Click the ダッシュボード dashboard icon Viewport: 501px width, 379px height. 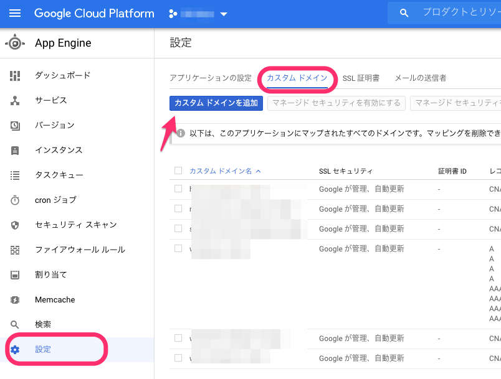pos(15,75)
